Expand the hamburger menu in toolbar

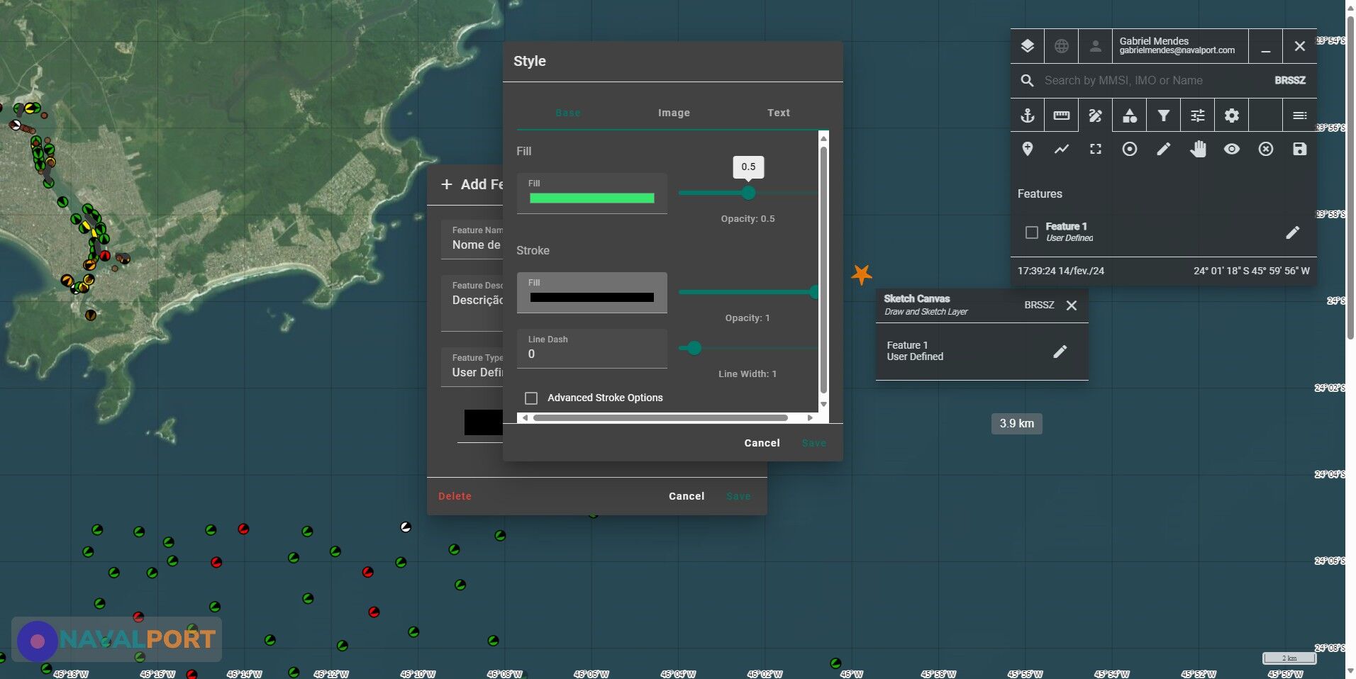[x=1299, y=116]
